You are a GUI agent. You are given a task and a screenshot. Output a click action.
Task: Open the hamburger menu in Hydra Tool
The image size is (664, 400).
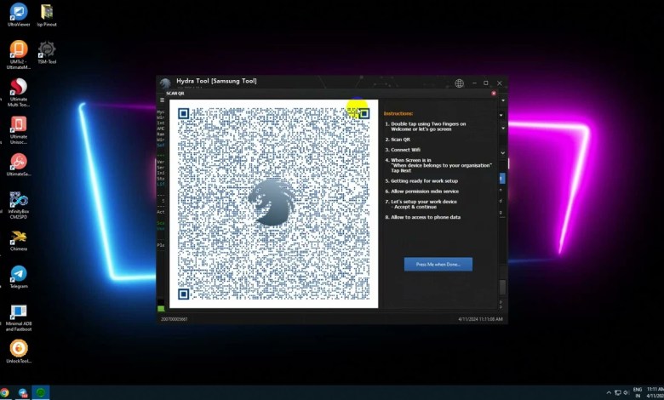pos(162,100)
